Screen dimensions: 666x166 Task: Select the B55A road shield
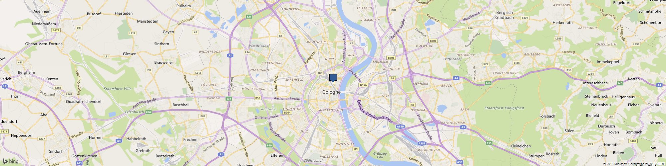point(363,85)
